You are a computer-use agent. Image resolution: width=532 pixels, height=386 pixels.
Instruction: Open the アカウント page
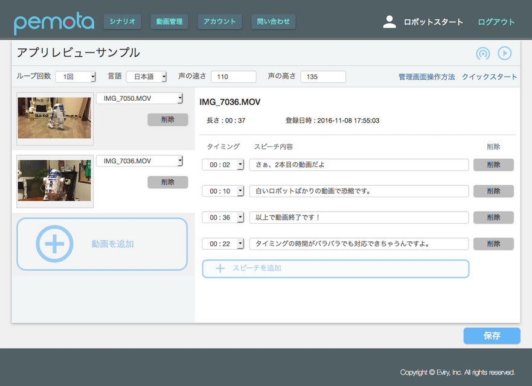coord(220,22)
